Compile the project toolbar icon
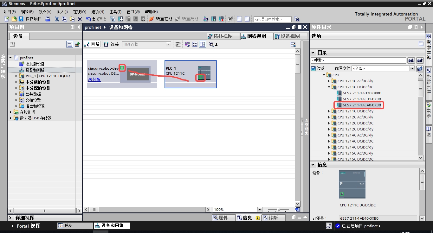The width and height of the screenshot is (433, 233). [x=113, y=19]
